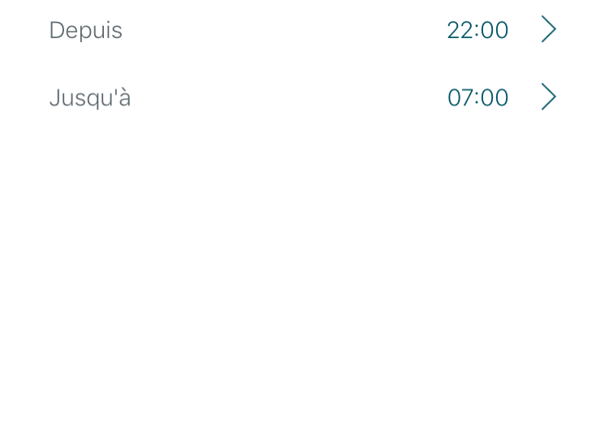Select the Jusqu'à label
This screenshot has width=609, height=426.
(89, 97)
